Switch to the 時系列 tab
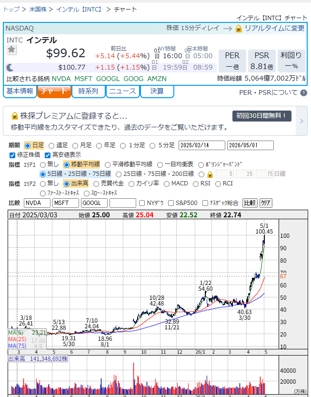 point(88,91)
